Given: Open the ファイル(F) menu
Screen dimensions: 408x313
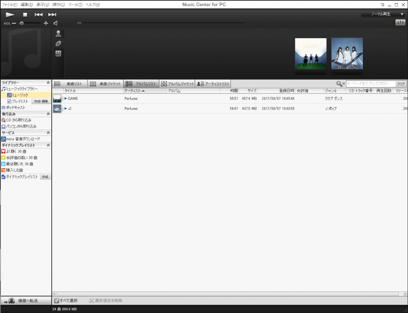Looking at the screenshot, I should tap(10, 5).
